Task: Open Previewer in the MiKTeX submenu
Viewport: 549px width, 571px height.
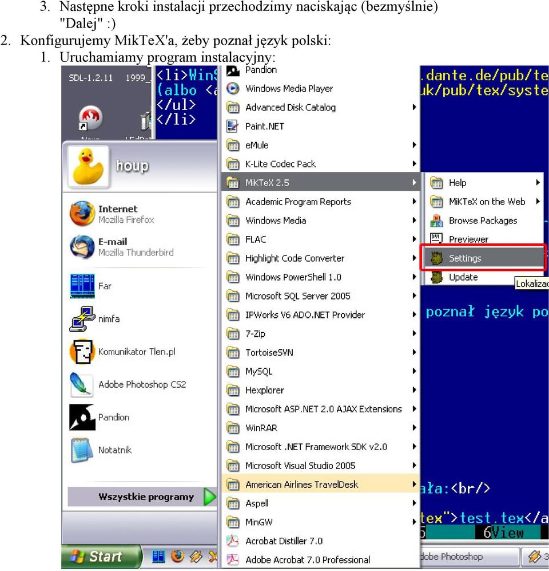Action: [x=484, y=239]
